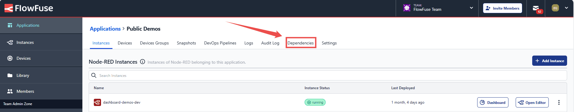
Task: Open Library in the sidebar
Action: point(41,75)
